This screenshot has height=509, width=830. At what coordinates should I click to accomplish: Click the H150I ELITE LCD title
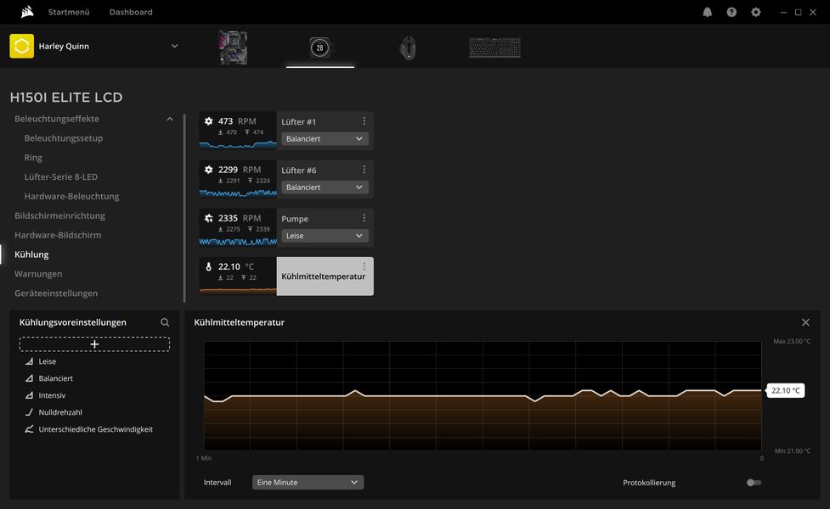point(66,98)
